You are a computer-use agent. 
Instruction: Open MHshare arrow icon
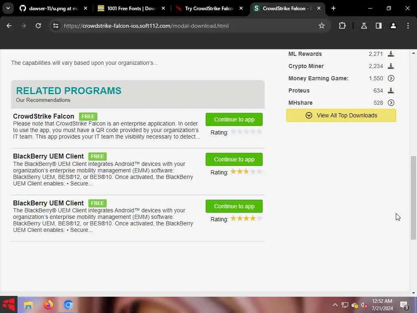pyautogui.click(x=391, y=103)
